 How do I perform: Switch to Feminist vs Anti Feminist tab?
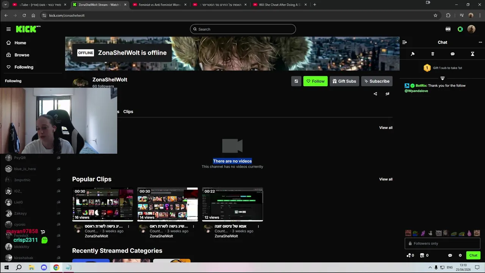coord(159,5)
